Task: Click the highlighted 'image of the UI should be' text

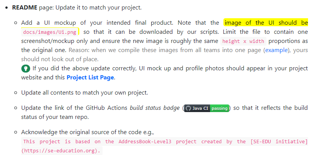Action: pyautogui.click(x=266, y=23)
